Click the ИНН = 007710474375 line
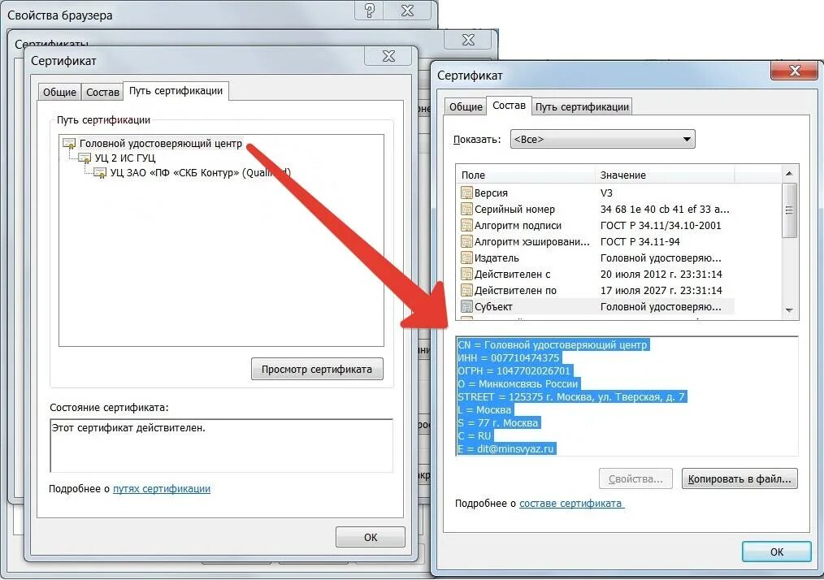 [x=509, y=357]
